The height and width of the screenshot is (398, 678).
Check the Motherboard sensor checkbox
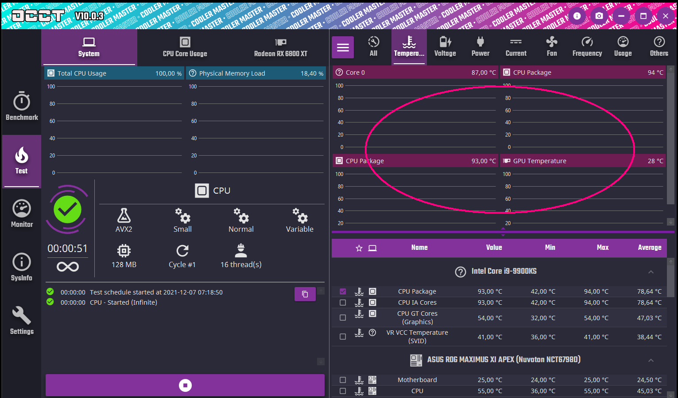[x=343, y=380]
